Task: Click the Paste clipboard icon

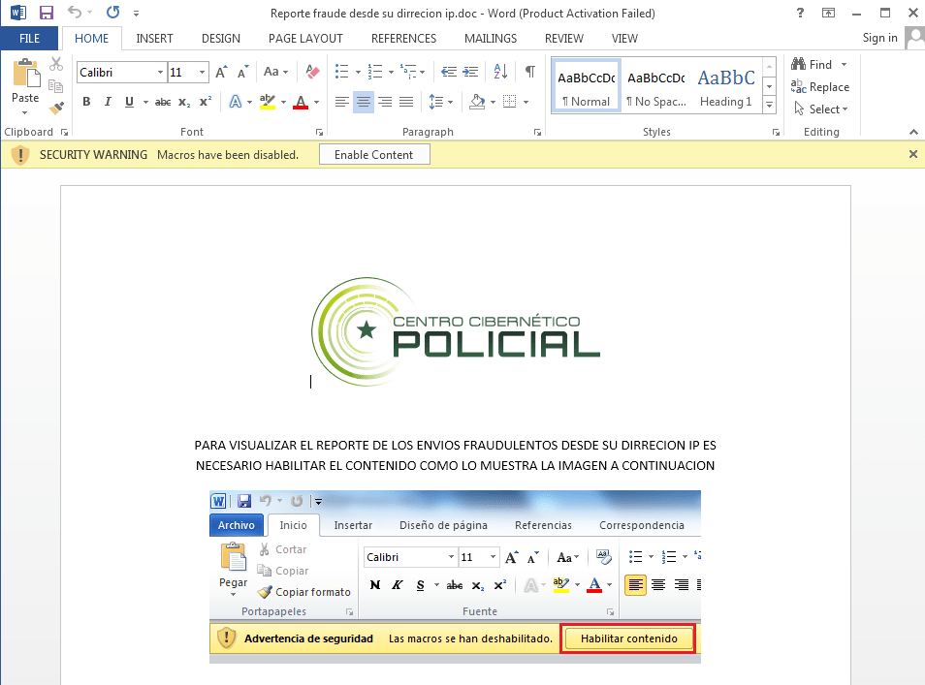Action: pyautogui.click(x=25, y=74)
